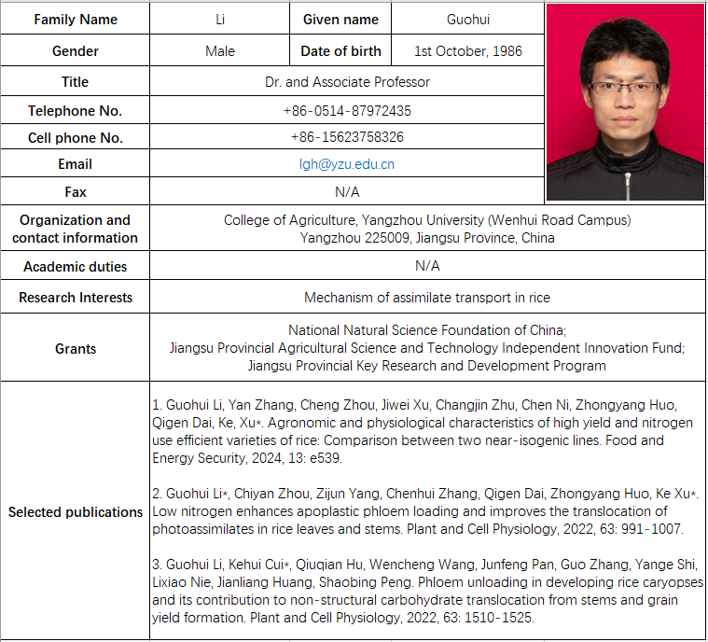Click the Gender label cell

click(76, 51)
